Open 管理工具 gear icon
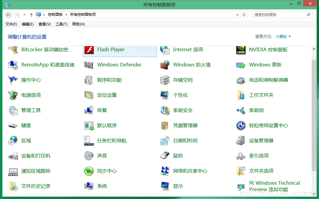Viewport: 319px width, 199px height. pos(13,110)
